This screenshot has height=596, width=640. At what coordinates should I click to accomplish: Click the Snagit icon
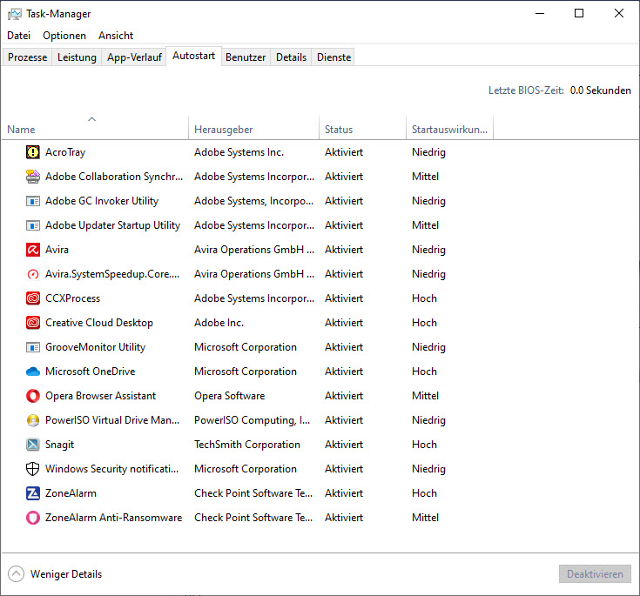tap(33, 445)
